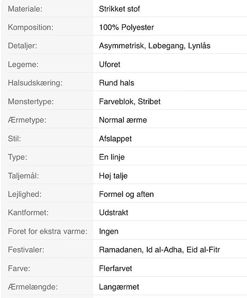The height and width of the screenshot is (298, 247).
Task: Click the 'Farveblok, Stribet' pattern value
Action: pos(130,102)
